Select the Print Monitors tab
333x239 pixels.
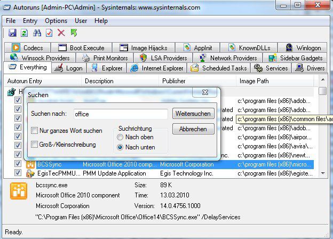point(105,58)
